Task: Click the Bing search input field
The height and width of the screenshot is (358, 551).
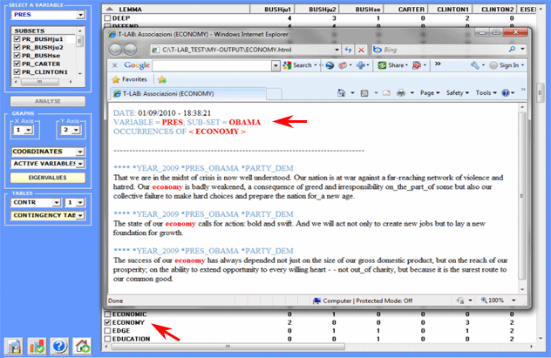Action: tap(445, 50)
